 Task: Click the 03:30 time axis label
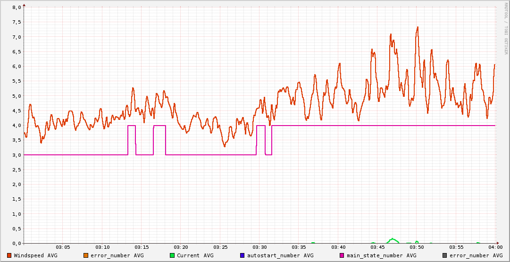point(259,247)
